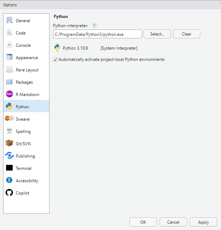Toggle automatically activate project-local Python environments
This screenshot has width=221, height=230.
point(55,59)
